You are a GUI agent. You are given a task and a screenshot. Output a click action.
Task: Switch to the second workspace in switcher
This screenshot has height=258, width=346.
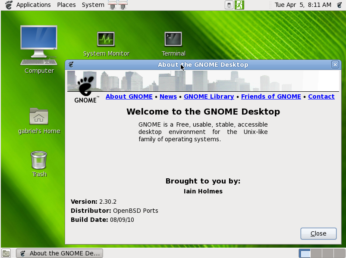point(316,253)
